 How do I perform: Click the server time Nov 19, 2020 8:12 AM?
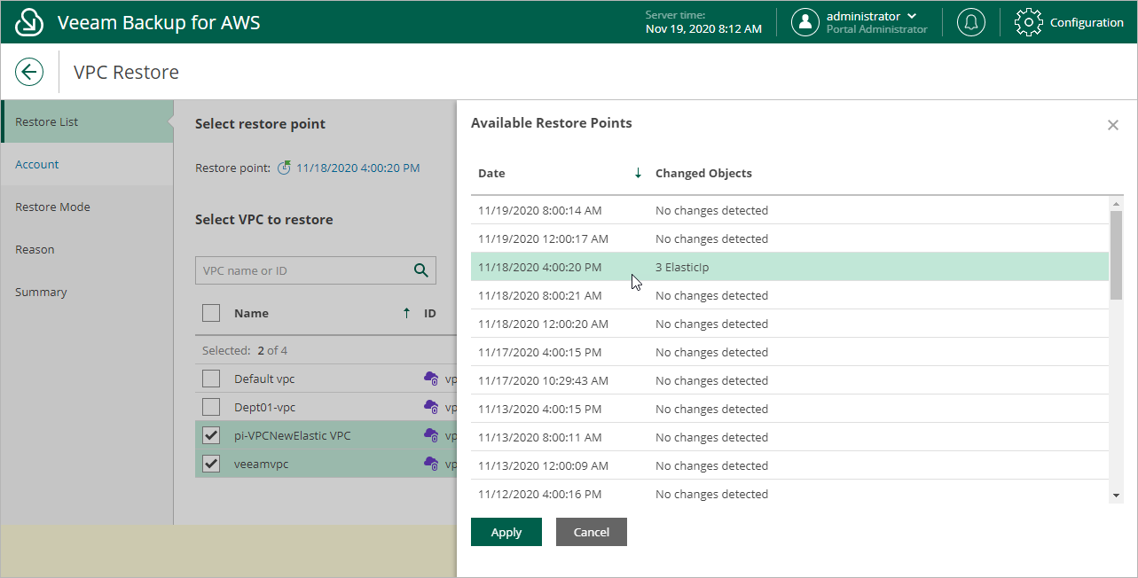click(703, 29)
